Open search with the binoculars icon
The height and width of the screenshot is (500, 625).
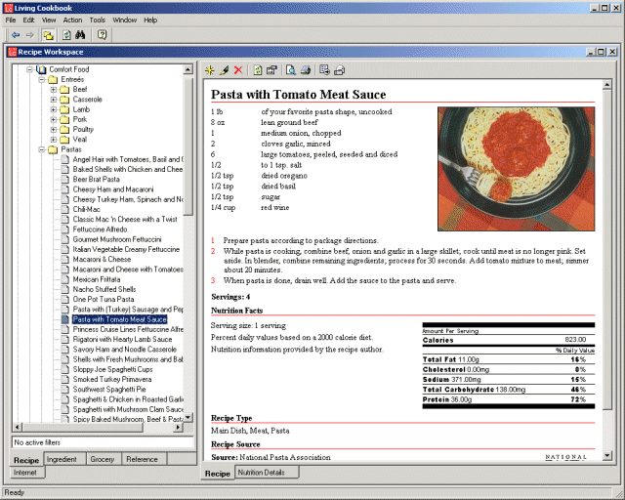coord(80,35)
